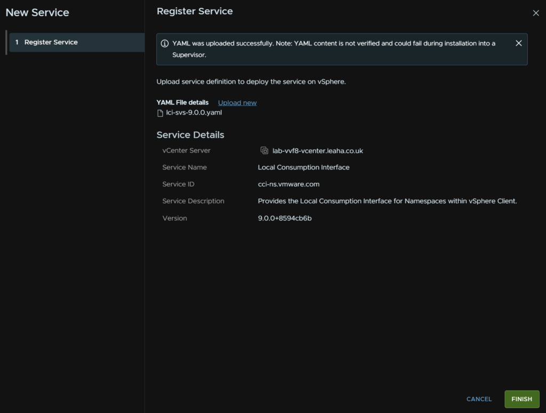Click the New Service wizard title

point(37,13)
